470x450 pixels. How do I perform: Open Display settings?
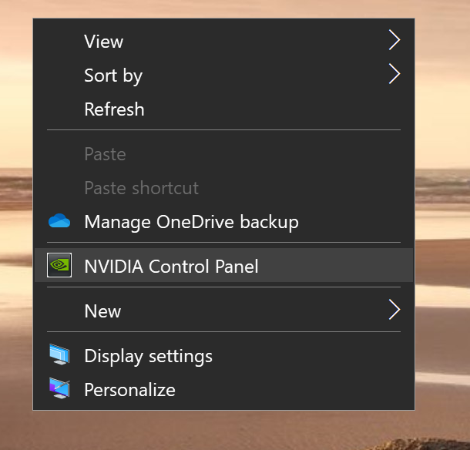[223, 355]
